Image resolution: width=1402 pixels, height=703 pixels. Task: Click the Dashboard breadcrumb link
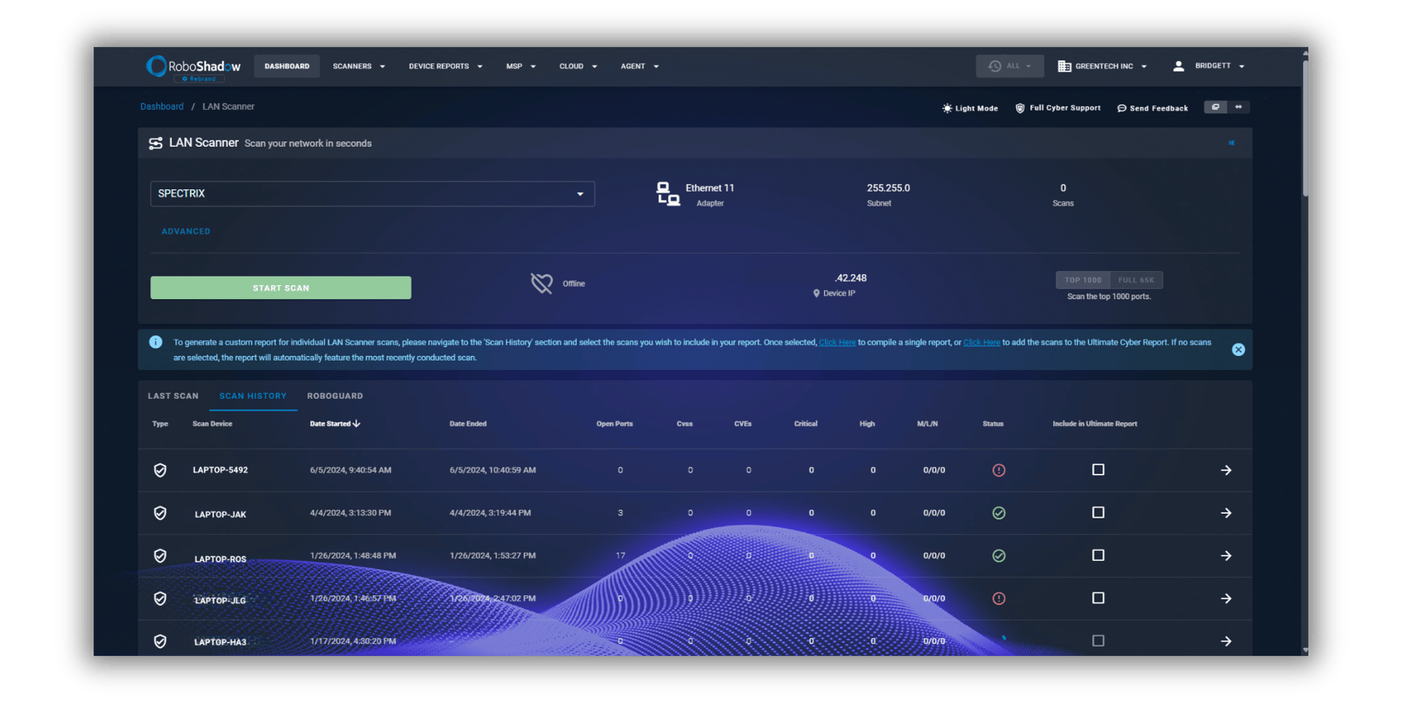162,107
